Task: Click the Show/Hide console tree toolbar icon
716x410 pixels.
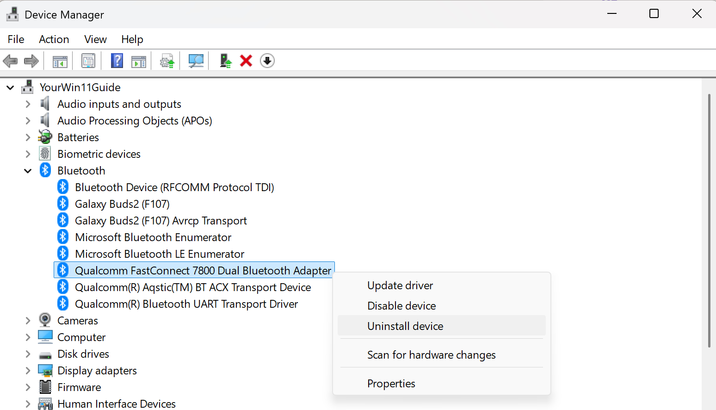Action: pos(60,61)
